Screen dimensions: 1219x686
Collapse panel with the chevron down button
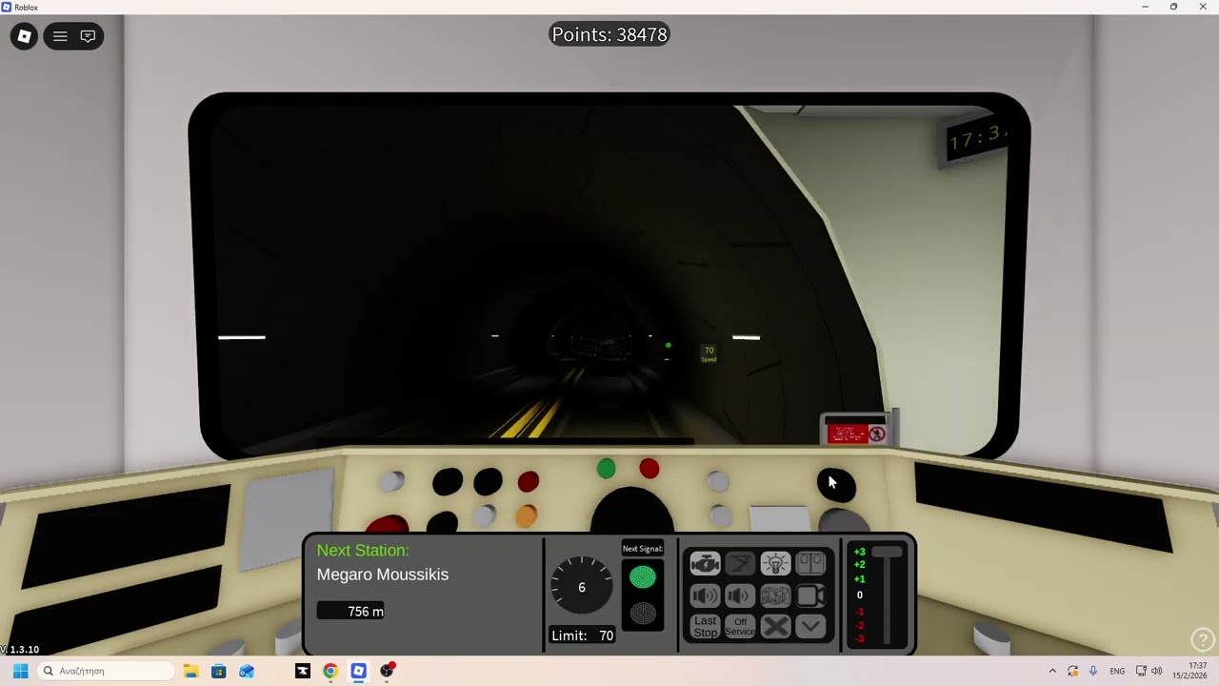click(x=810, y=627)
